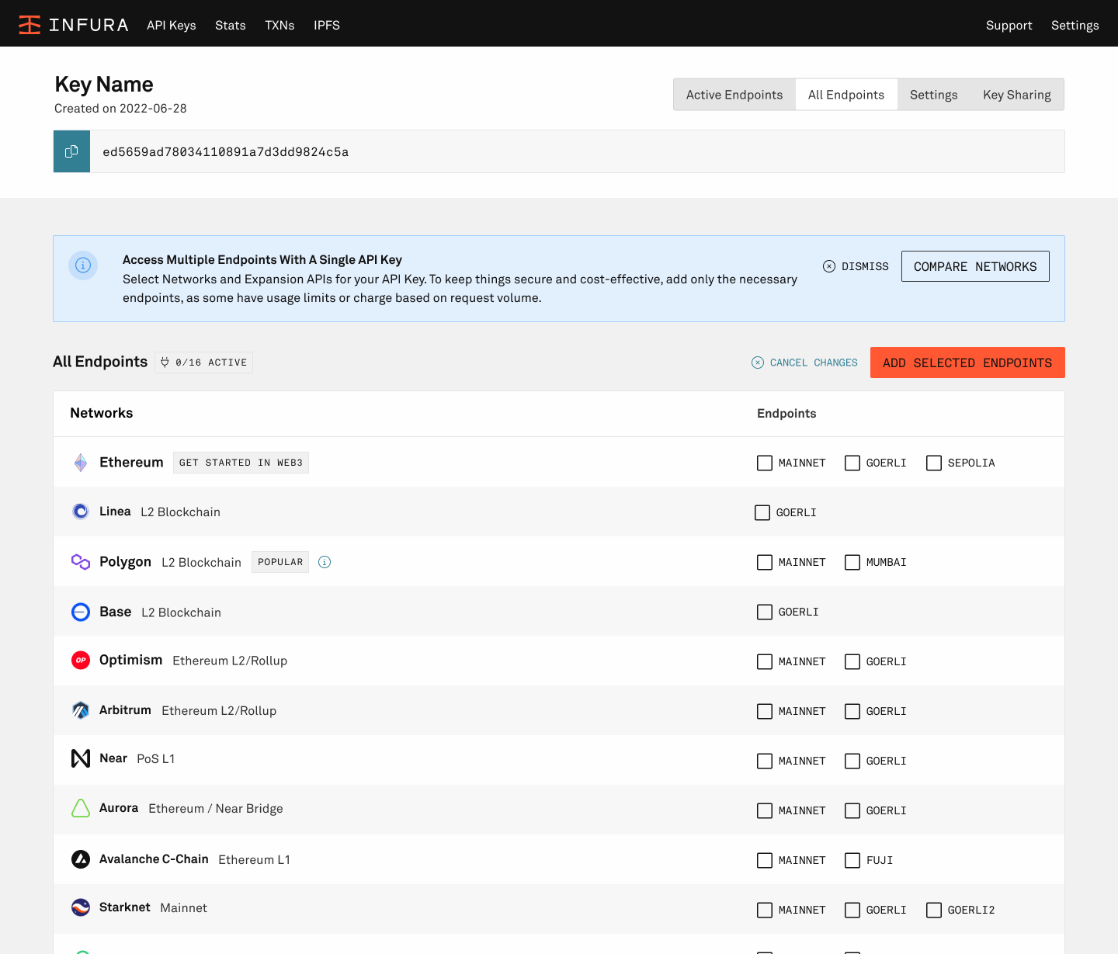The width and height of the screenshot is (1118, 954).
Task: Tick Base GOERLI checkbox
Action: pos(765,612)
